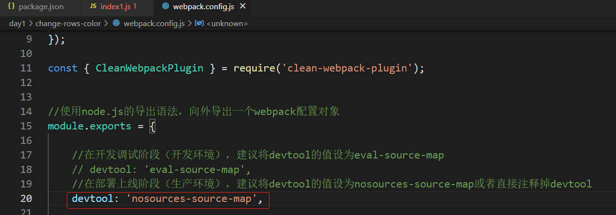616x215 pixels.
Task: Click the opening brace on line 15
Action: [152, 126]
